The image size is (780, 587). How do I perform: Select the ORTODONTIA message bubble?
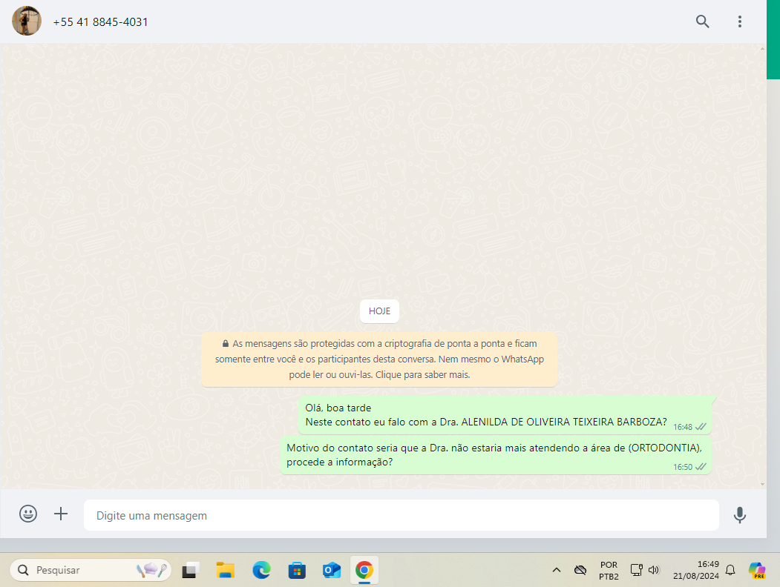[x=496, y=455]
